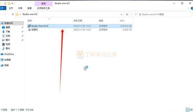The image size is (193, 112).
Task: Click the properties checkmark quick-access icon
Action: [x=5, y=3]
